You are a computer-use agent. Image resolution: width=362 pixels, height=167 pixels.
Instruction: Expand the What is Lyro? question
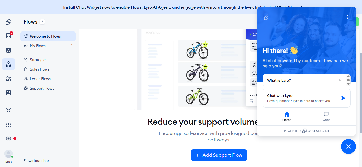[304, 80]
